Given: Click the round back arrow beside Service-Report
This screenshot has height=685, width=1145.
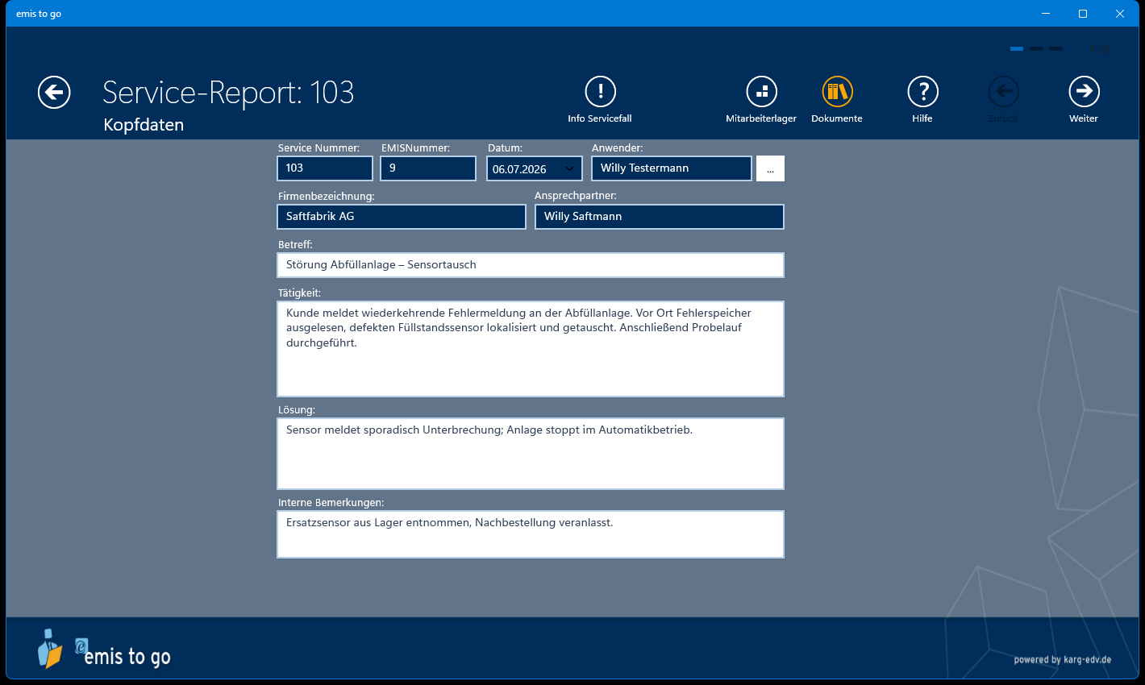Looking at the screenshot, I should pyautogui.click(x=54, y=93).
